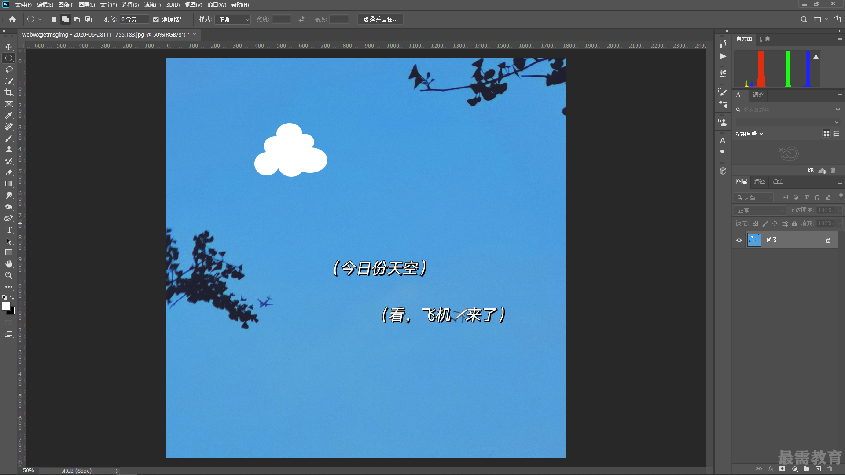Select the Zoom tool
The image size is (845, 475).
click(9, 275)
